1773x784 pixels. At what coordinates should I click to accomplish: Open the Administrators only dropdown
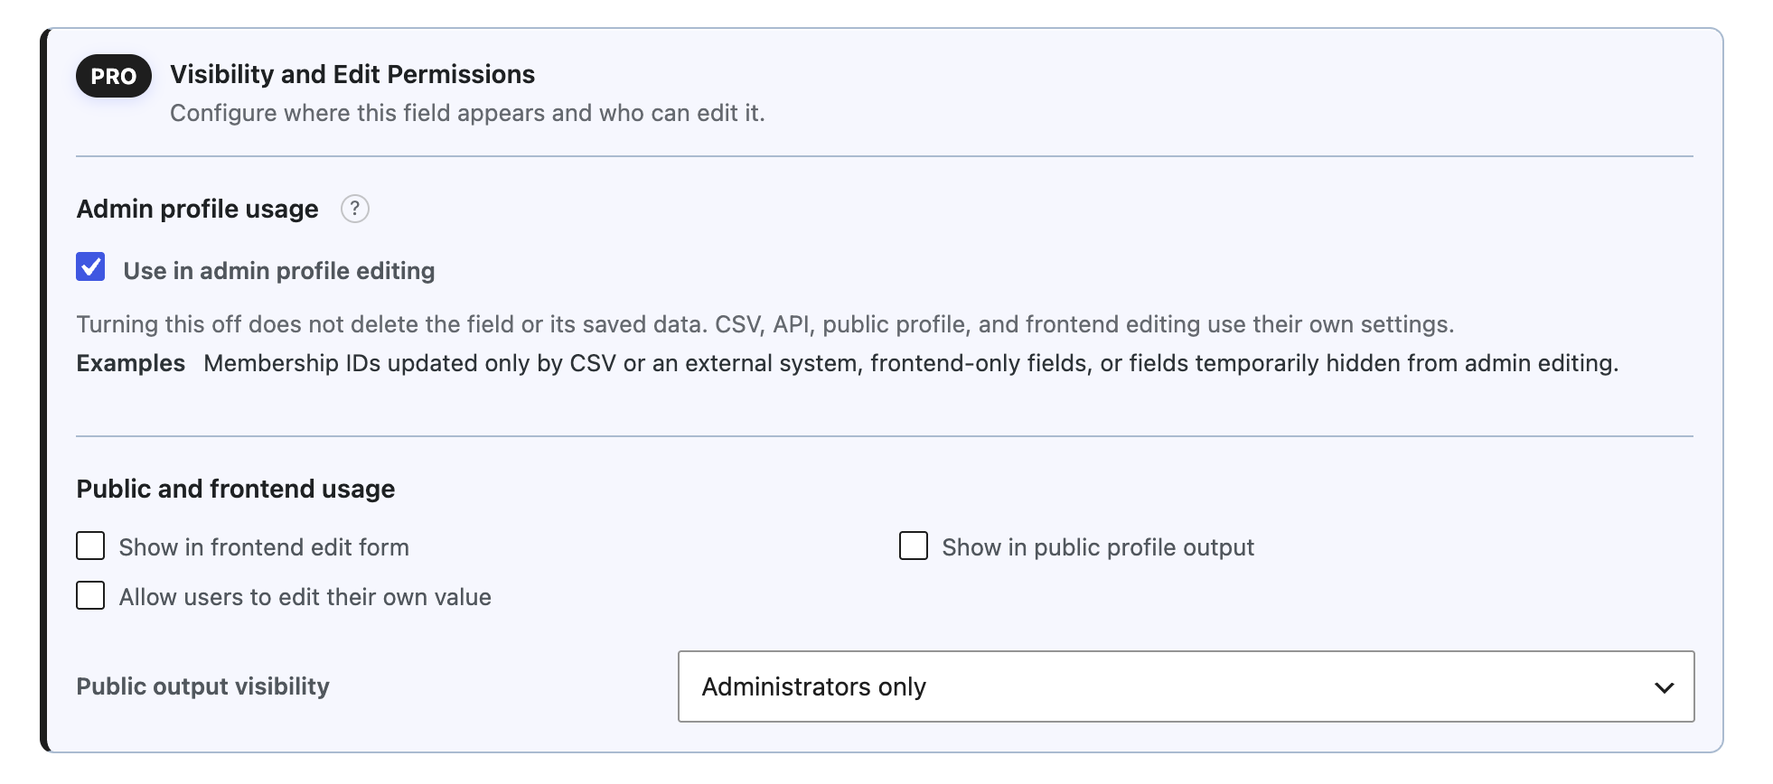tap(1186, 686)
